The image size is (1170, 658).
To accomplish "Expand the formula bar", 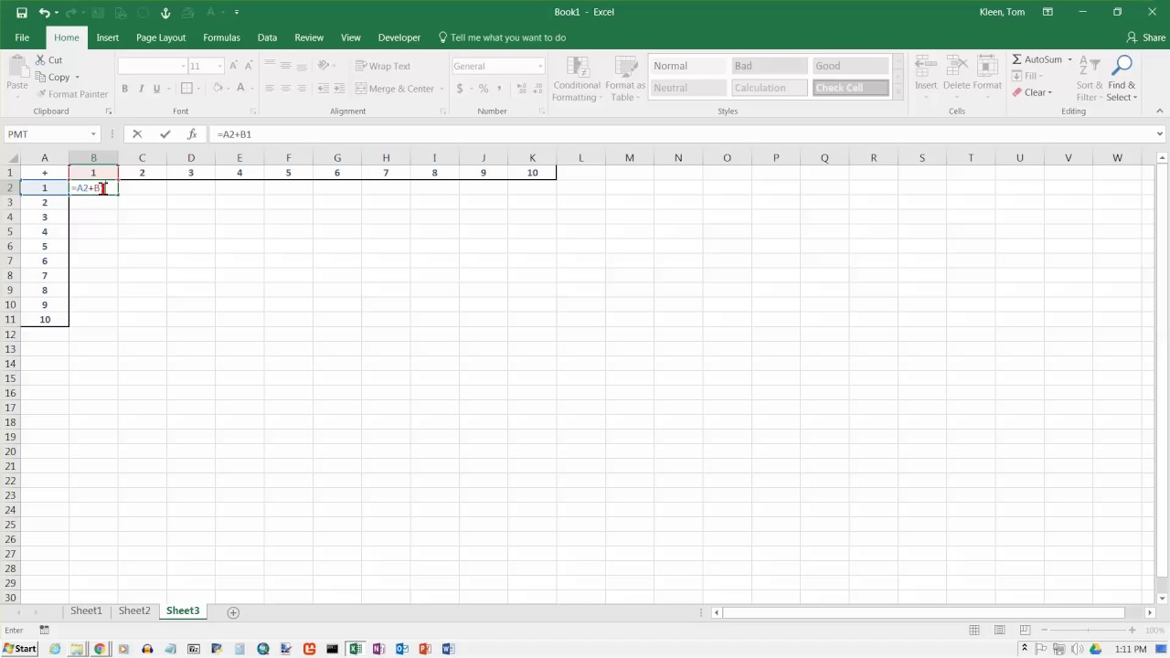I will [x=1160, y=134].
